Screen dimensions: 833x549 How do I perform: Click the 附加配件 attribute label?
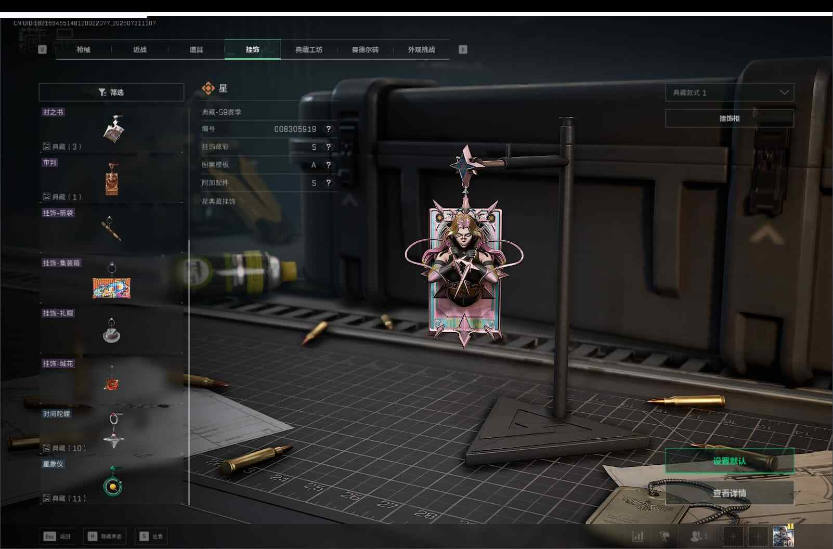pos(215,182)
